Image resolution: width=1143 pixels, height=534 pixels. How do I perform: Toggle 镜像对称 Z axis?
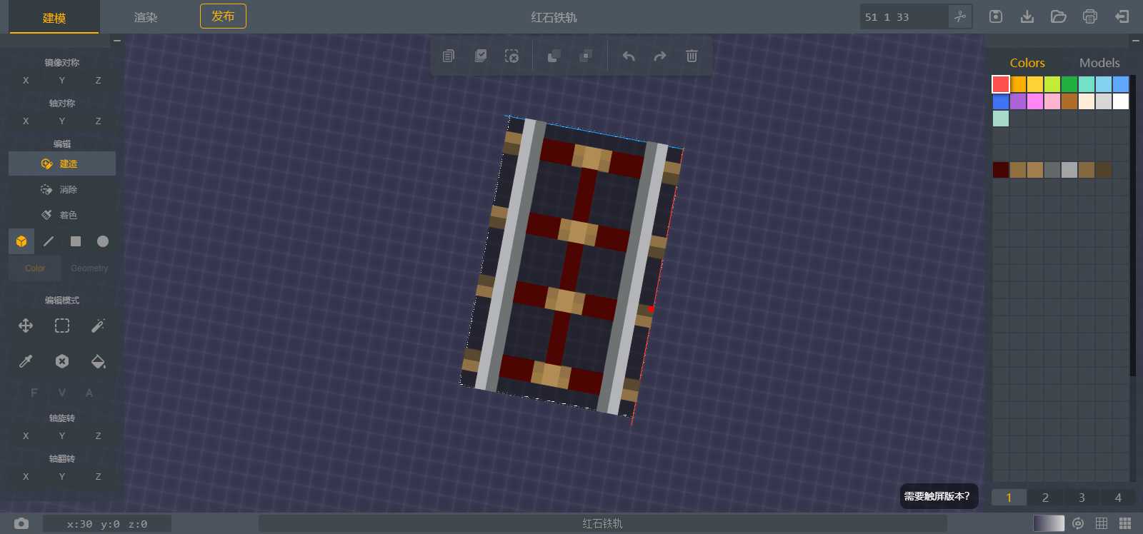tap(98, 81)
